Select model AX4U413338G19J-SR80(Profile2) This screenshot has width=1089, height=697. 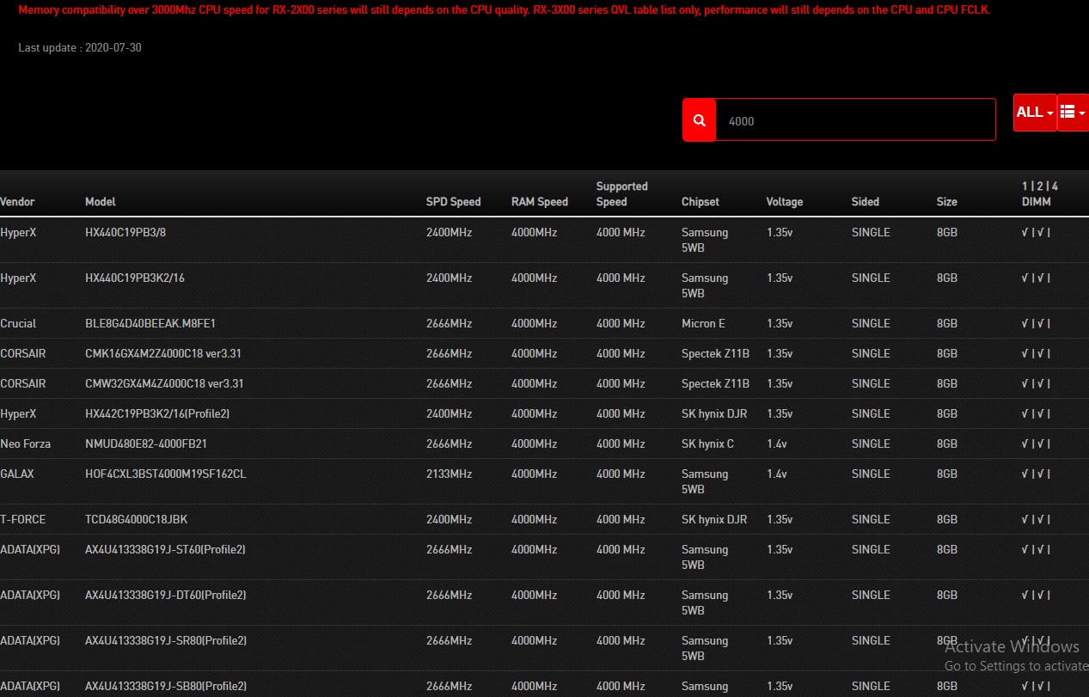coord(166,641)
